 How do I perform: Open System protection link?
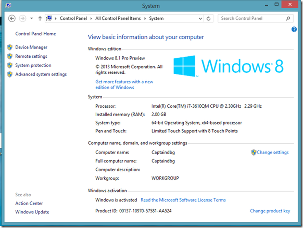coord(33,65)
